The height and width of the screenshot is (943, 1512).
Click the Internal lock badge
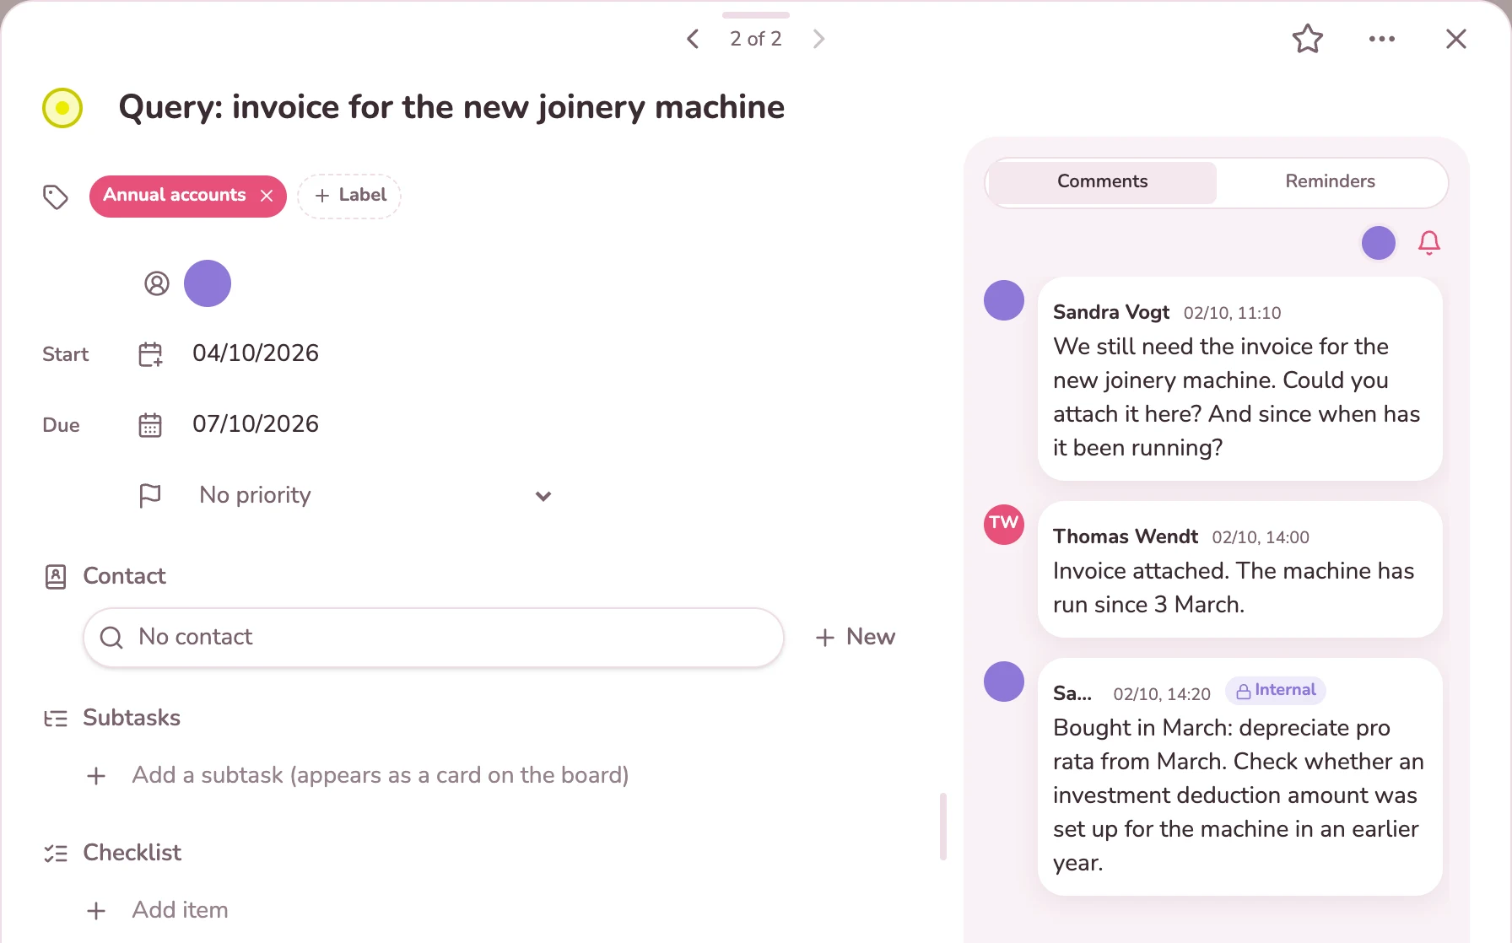point(1276,690)
